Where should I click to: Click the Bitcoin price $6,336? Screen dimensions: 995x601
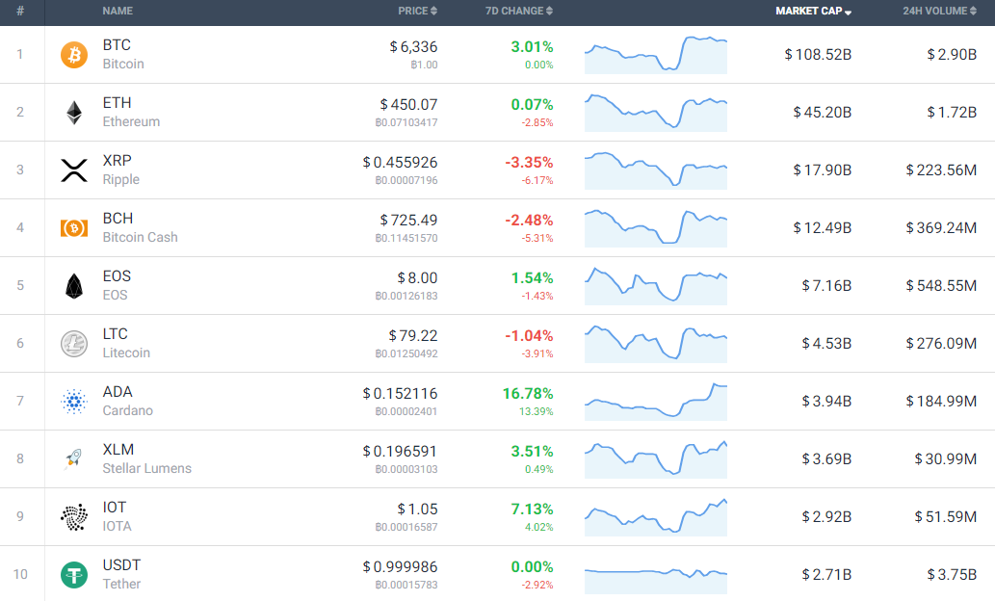(414, 47)
